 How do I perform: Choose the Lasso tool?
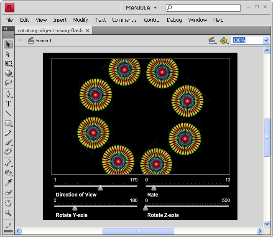click(x=8, y=83)
